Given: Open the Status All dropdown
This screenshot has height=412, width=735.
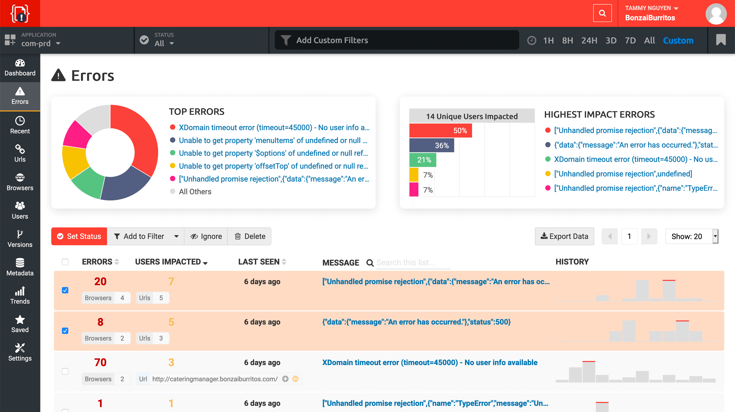Looking at the screenshot, I should click(164, 43).
